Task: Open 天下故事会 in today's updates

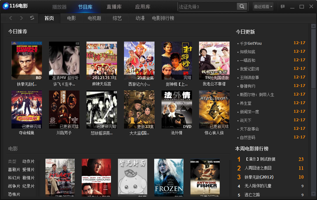Action: click(250, 129)
